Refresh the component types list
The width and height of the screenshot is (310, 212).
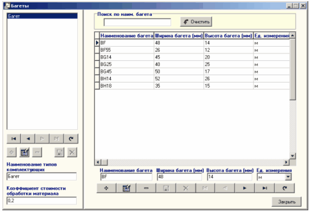(71, 138)
